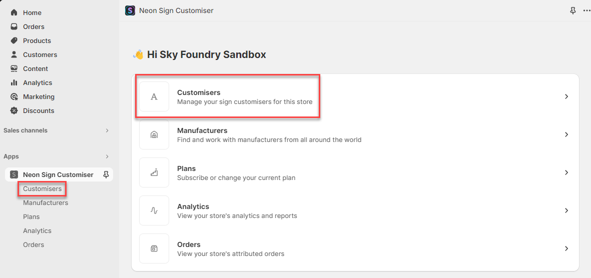The height and width of the screenshot is (278, 591).
Task: Click the Discounts badge icon
Action: [14, 110]
